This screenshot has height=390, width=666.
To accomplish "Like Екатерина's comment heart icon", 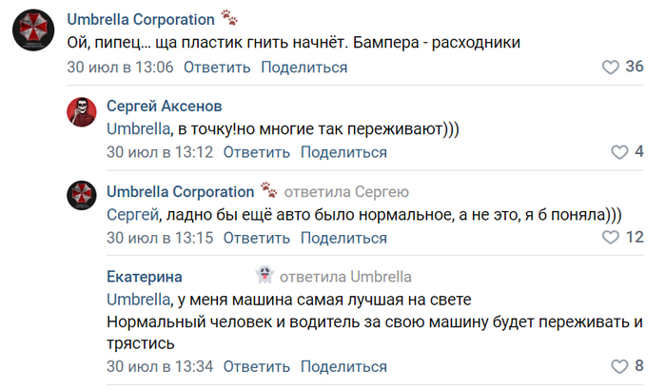I will 619,365.
